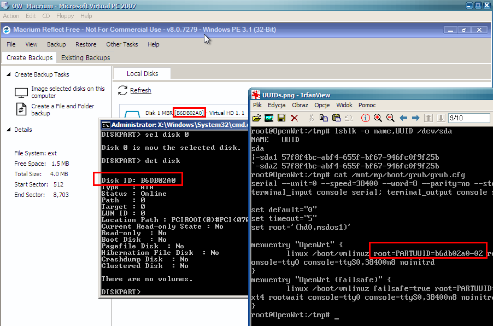The height and width of the screenshot is (326, 493).
Task: Open Macrium Reflect View menu
Action: [x=31, y=44]
